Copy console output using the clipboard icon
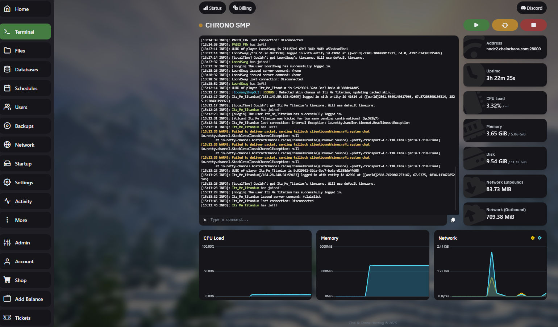Screen dimensions: 558x327 click(x=453, y=220)
